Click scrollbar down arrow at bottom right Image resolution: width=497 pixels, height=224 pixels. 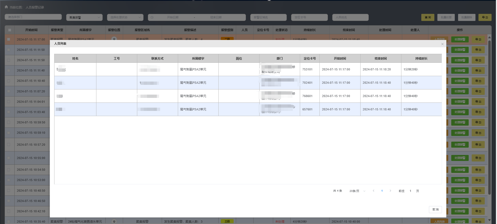(x=489, y=220)
